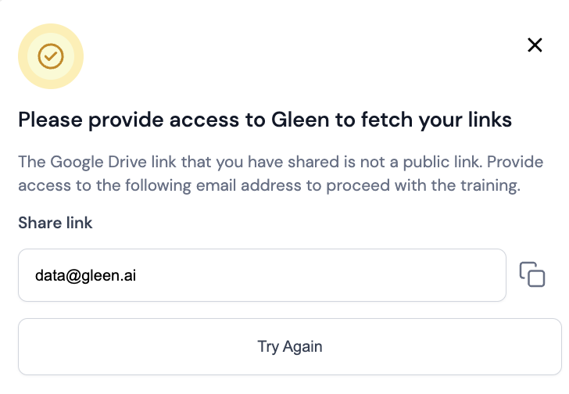Image resolution: width=569 pixels, height=394 pixels.
Task: Focus the data@gleen.ai input field
Action: 262,275
